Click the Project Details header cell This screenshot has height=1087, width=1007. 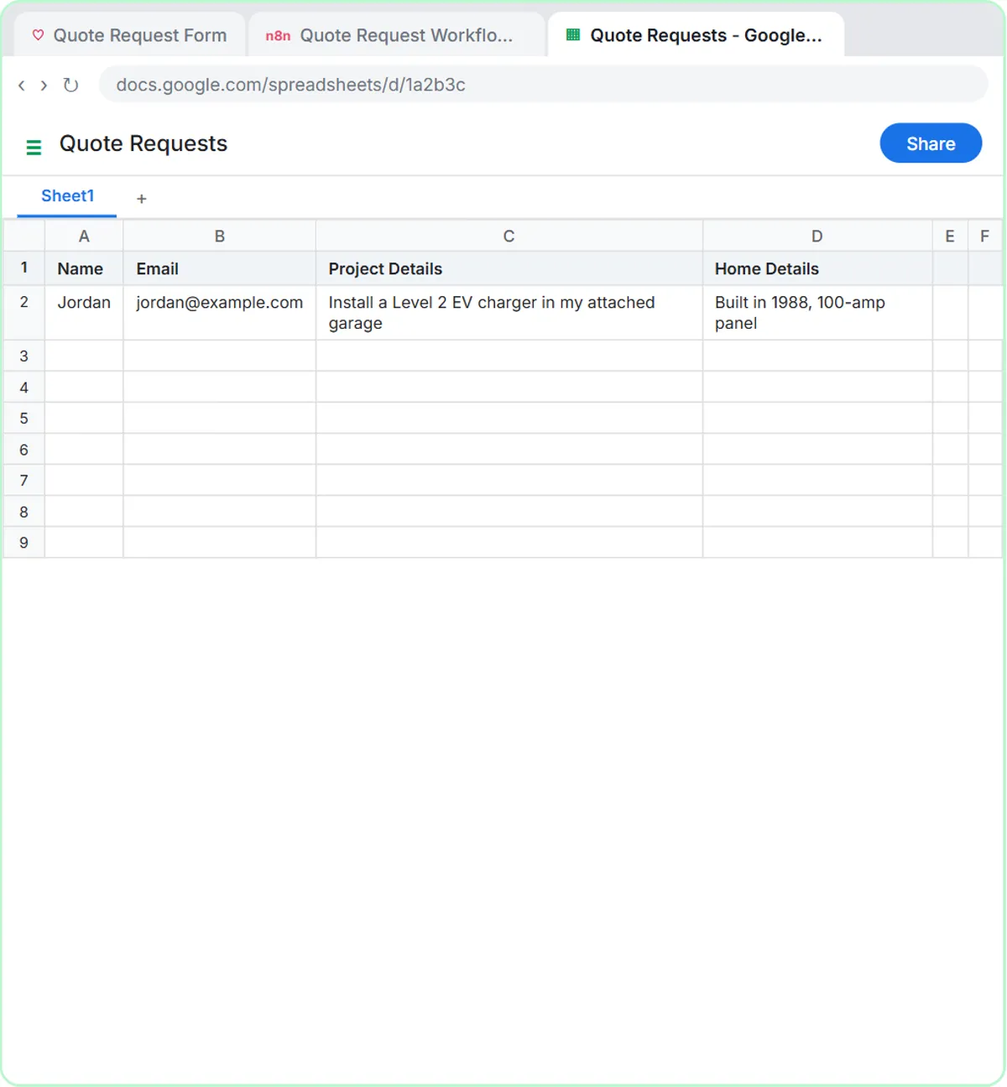point(509,268)
